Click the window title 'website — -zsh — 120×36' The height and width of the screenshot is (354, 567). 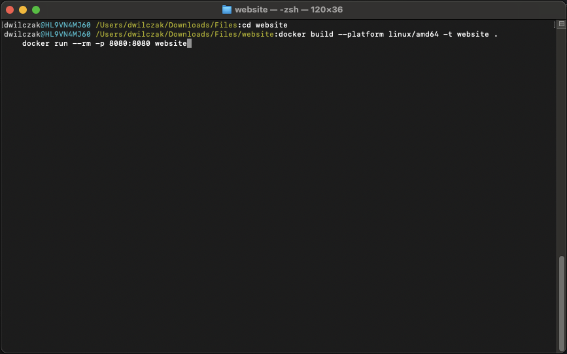[288, 10]
